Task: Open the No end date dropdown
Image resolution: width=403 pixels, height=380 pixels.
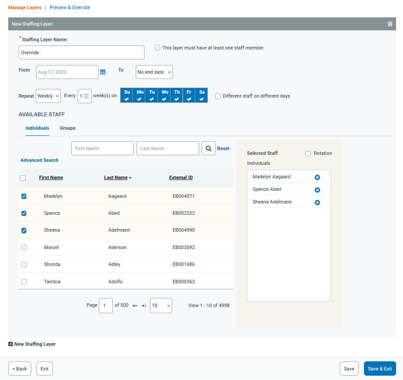Action: [x=154, y=72]
